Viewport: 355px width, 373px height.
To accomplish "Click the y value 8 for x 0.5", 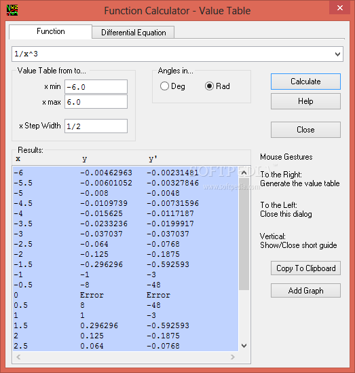I will (x=82, y=305).
